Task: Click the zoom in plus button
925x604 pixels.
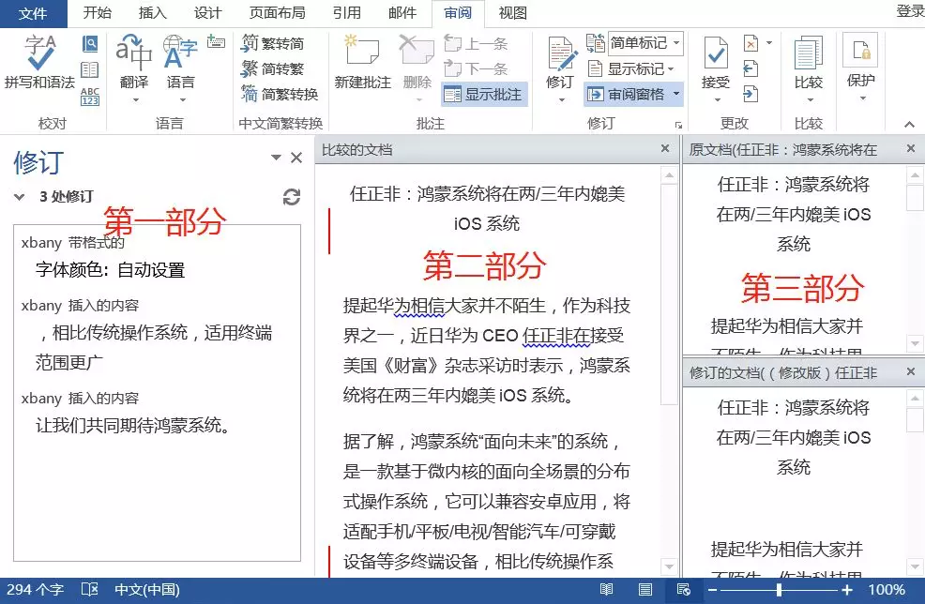Action: point(847,590)
